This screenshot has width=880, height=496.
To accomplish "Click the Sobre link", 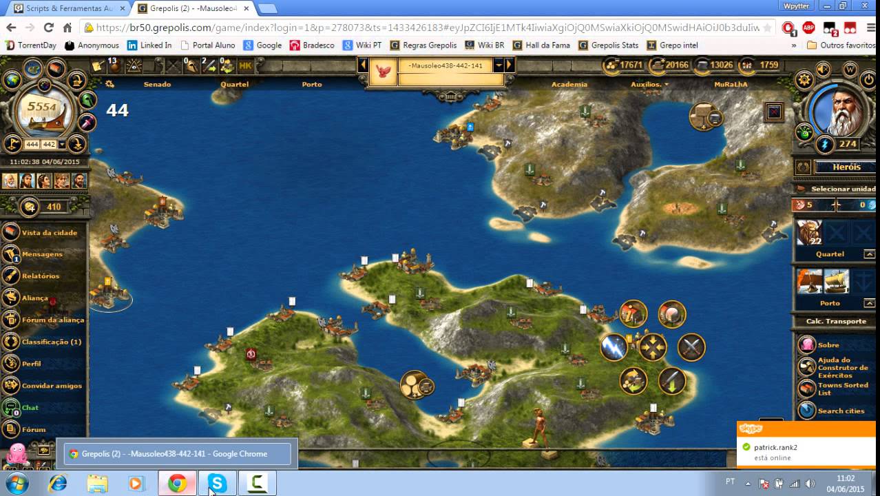I will tap(828, 345).
